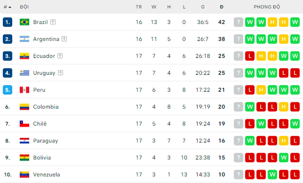Open the Paraguay team link
Viewport: 303px width, 183px height.
tap(45, 140)
